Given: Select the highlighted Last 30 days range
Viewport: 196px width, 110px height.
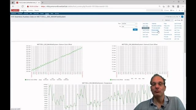Looking at the screenshot, I should pyautogui.click(x=146, y=28).
